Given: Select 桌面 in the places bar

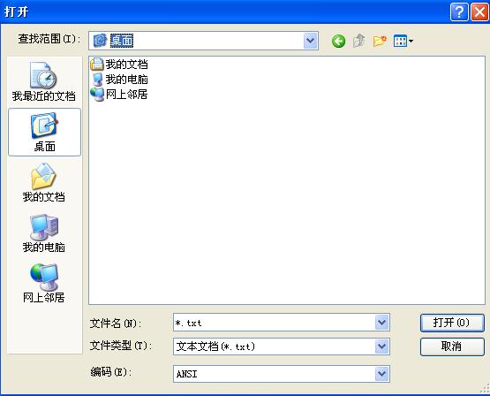Looking at the screenshot, I should pos(44,133).
